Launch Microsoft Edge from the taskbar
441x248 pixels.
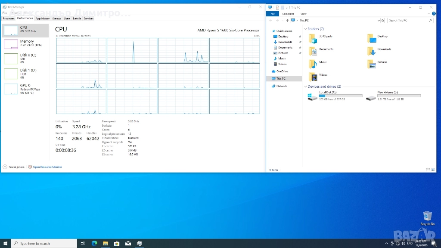[x=94, y=243]
